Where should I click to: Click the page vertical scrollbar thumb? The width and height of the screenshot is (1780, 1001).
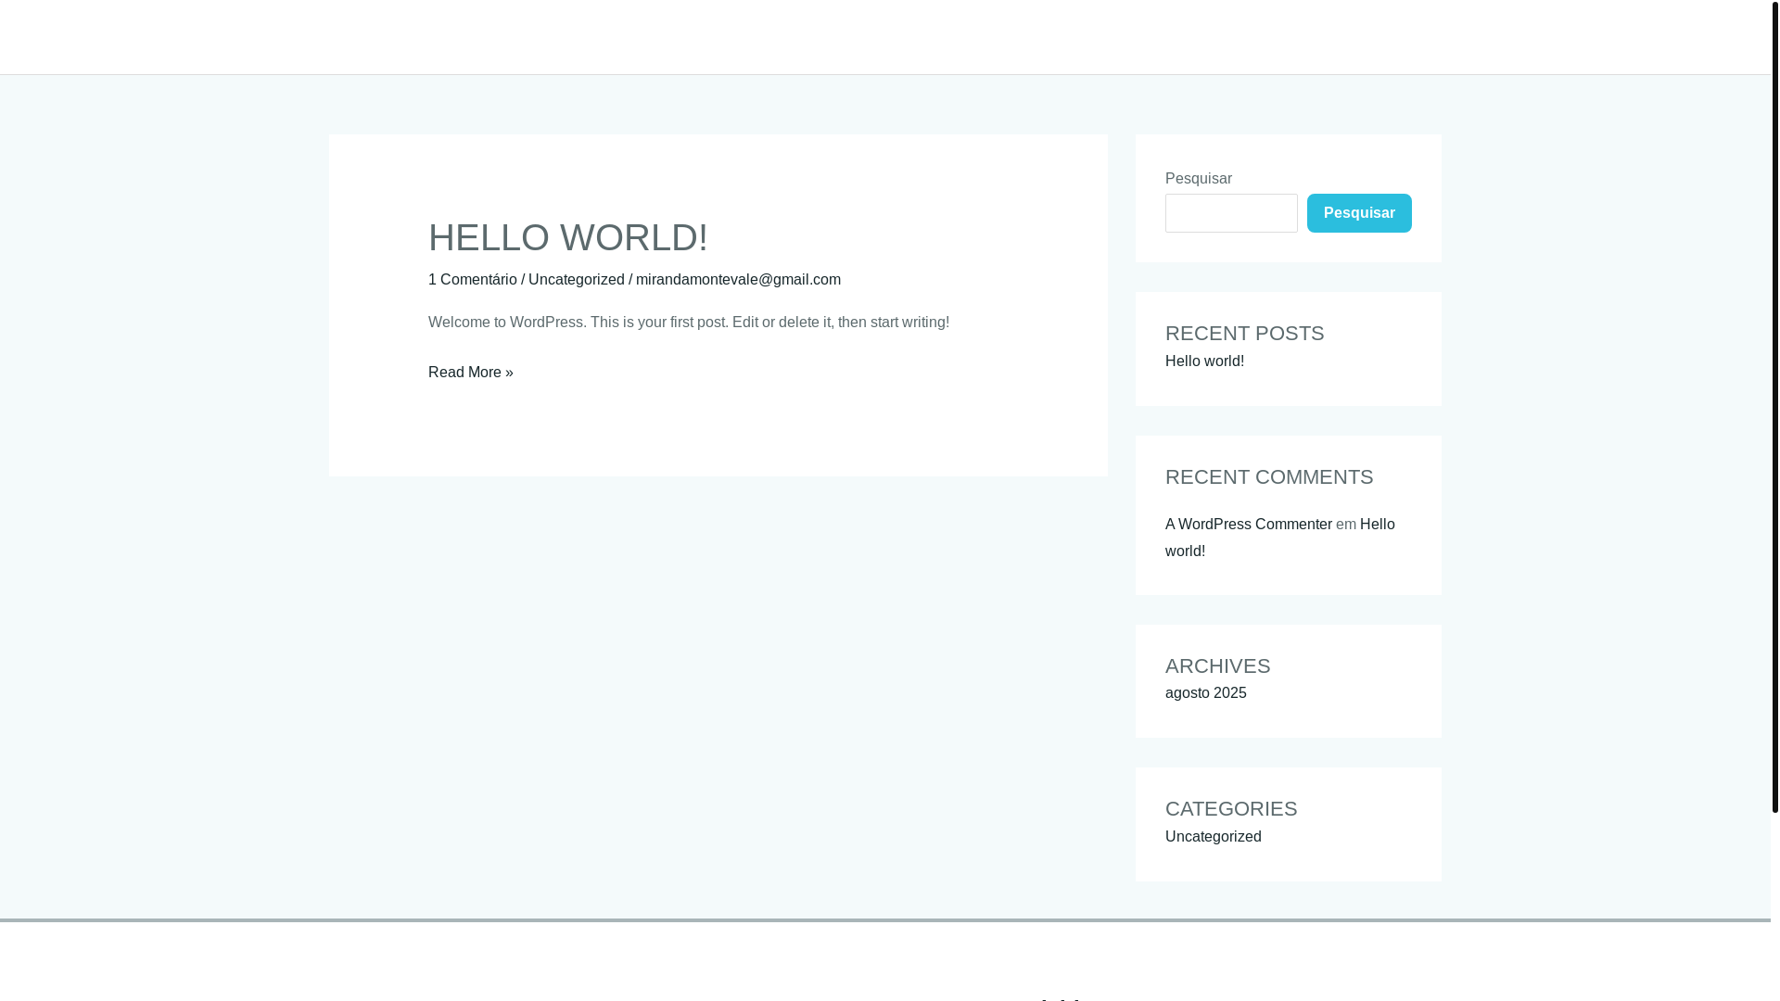pos(1774,406)
